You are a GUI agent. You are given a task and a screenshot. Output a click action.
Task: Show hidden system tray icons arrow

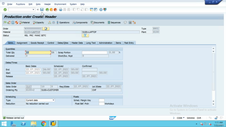196,124
